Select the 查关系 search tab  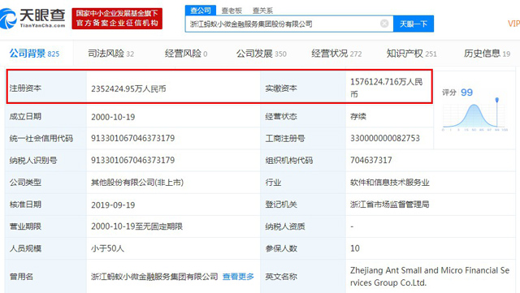tap(262, 11)
